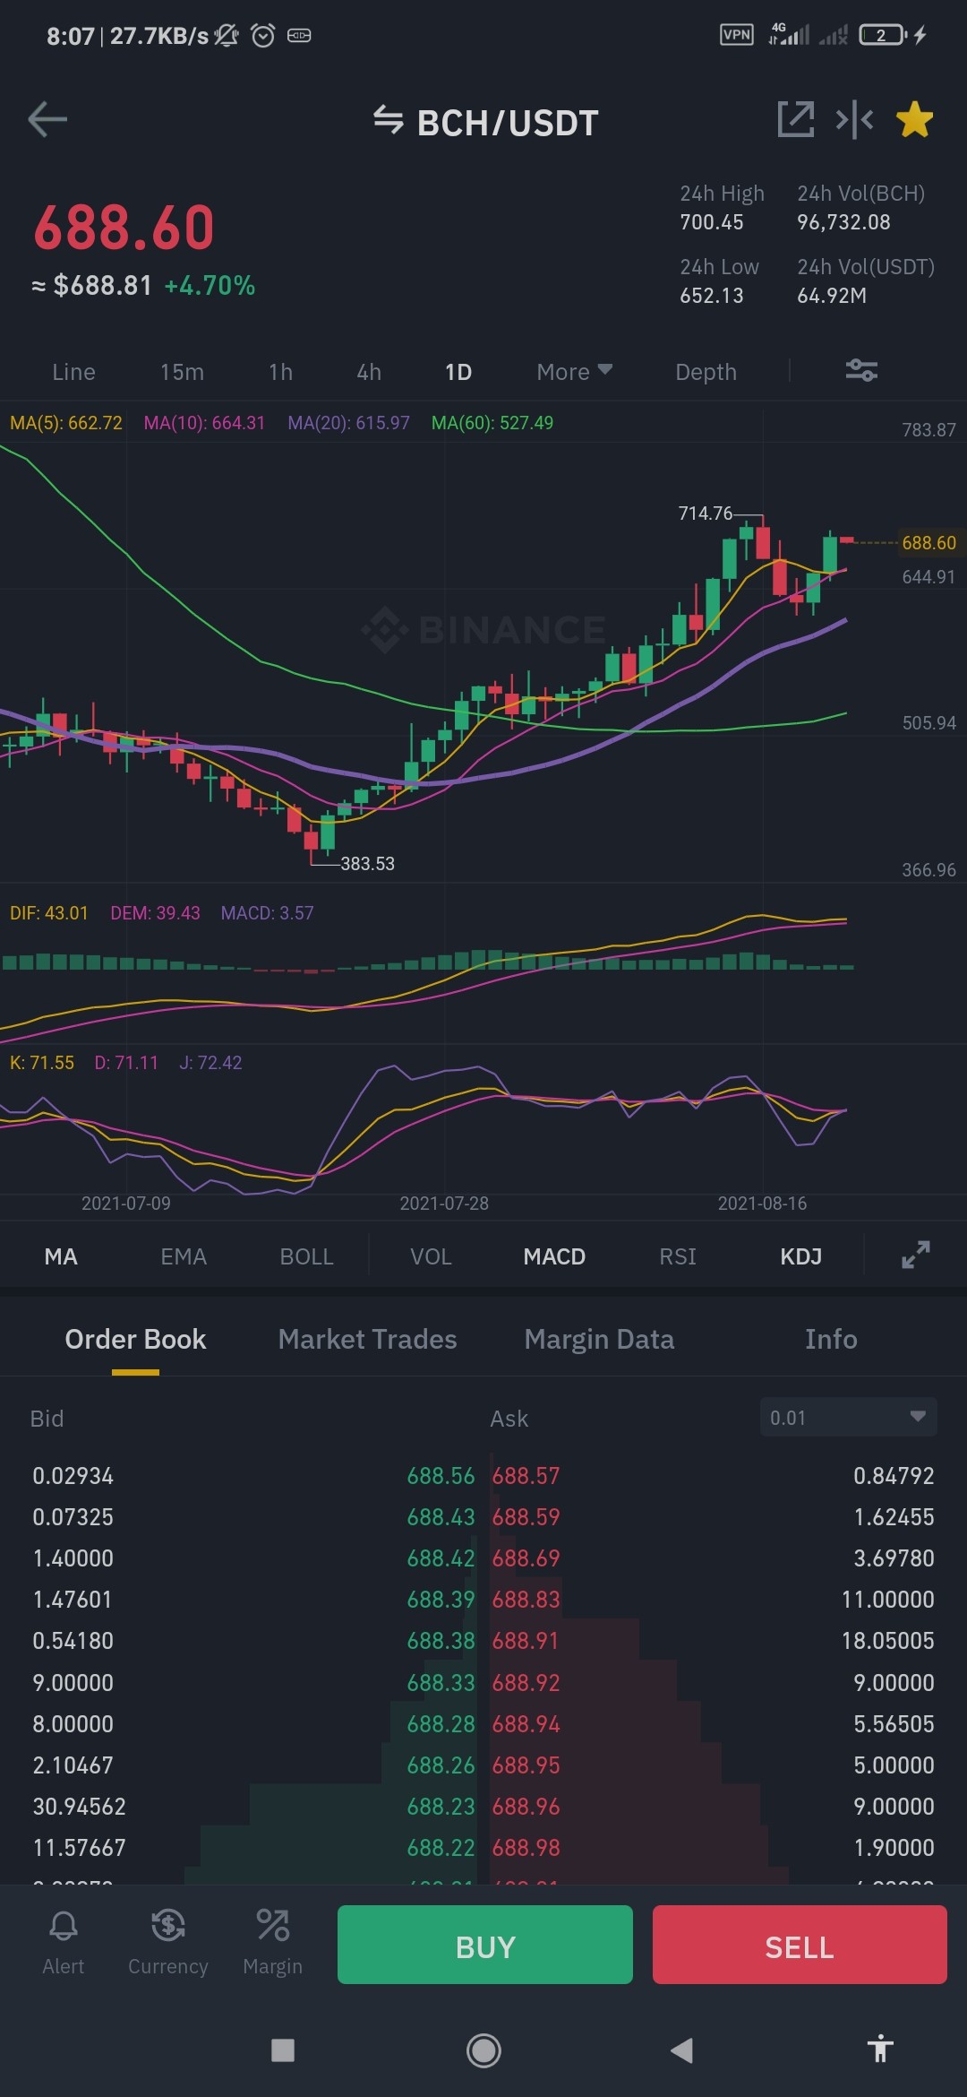This screenshot has width=967, height=2097.
Task: Tap ask price 688.57
Action: (x=526, y=1476)
